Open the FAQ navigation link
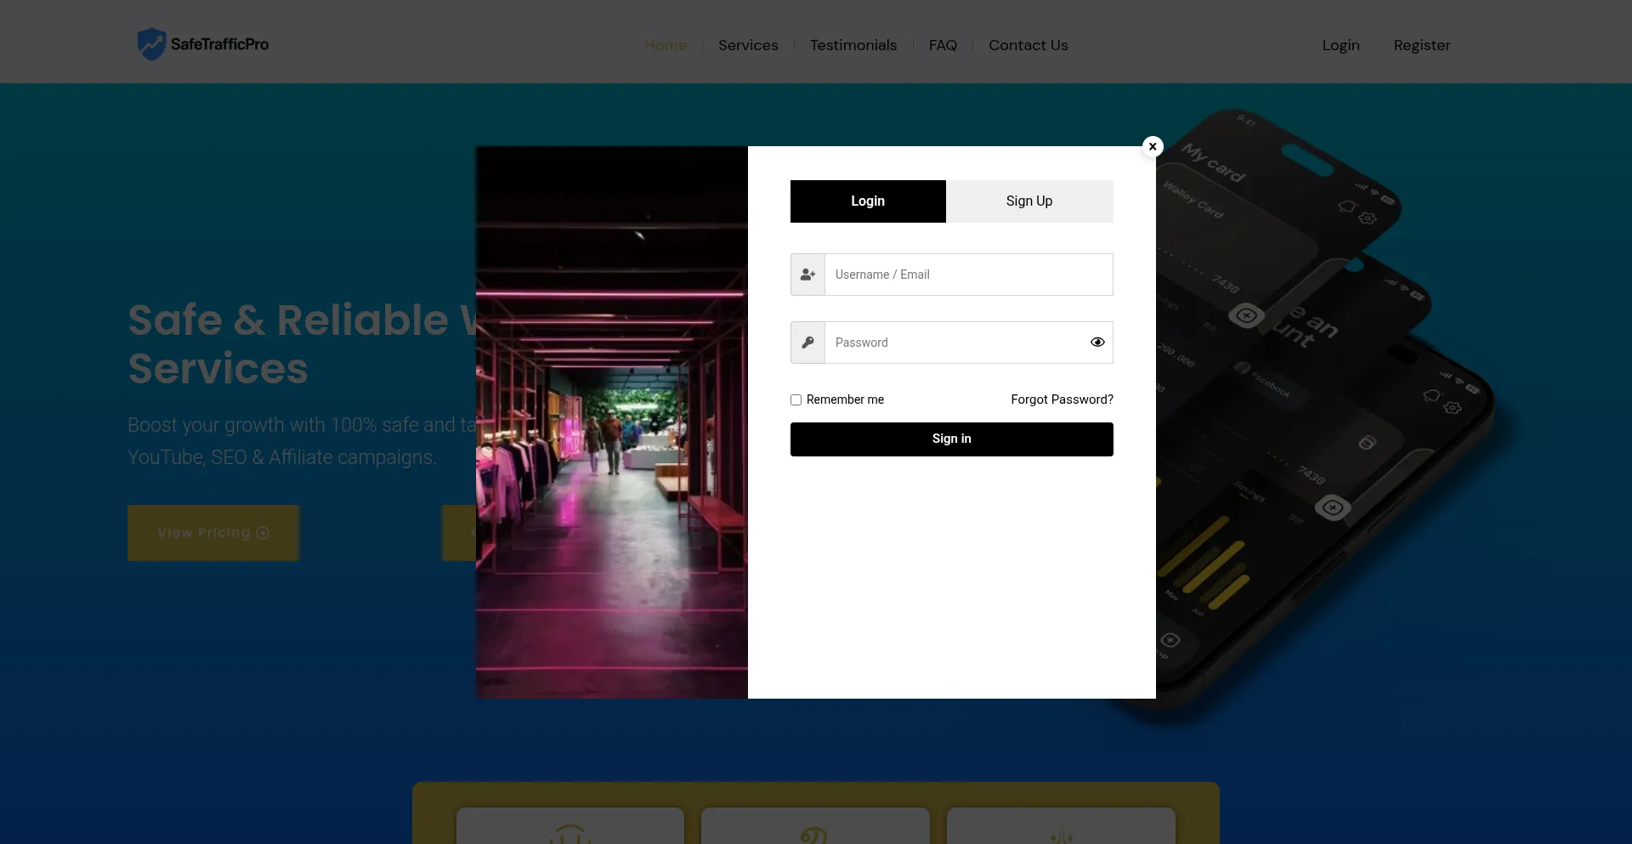This screenshot has width=1632, height=844. 942,45
